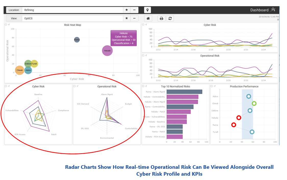Viewport: 287px width, 180px height.
Task: Click the Hekate - Baseline bar
Action: [177, 122]
